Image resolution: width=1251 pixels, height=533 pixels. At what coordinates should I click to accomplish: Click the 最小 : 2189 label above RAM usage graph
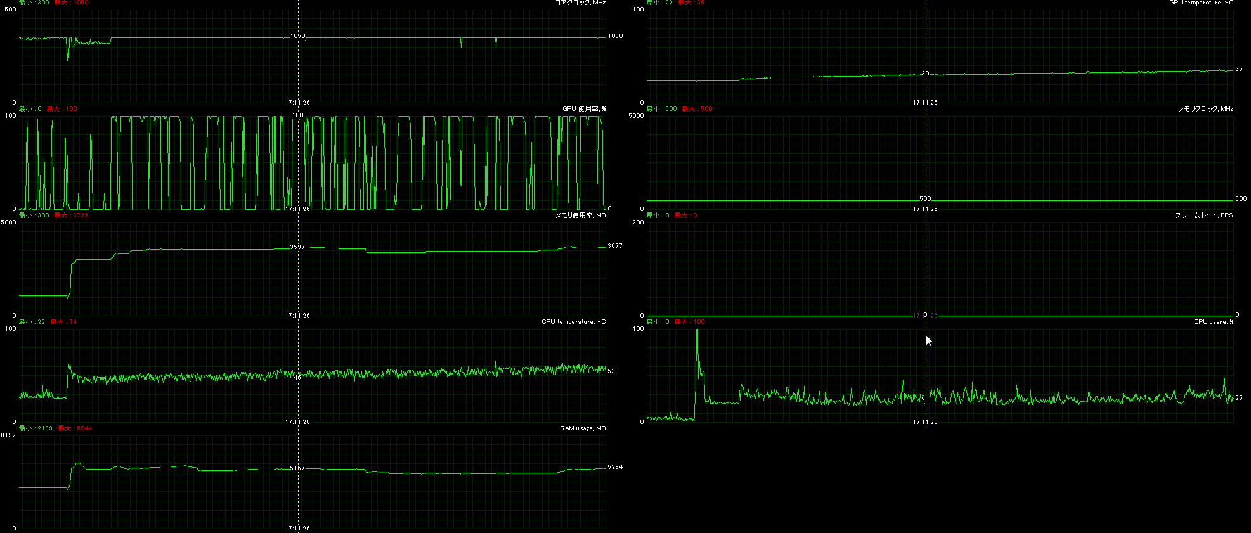36,428
